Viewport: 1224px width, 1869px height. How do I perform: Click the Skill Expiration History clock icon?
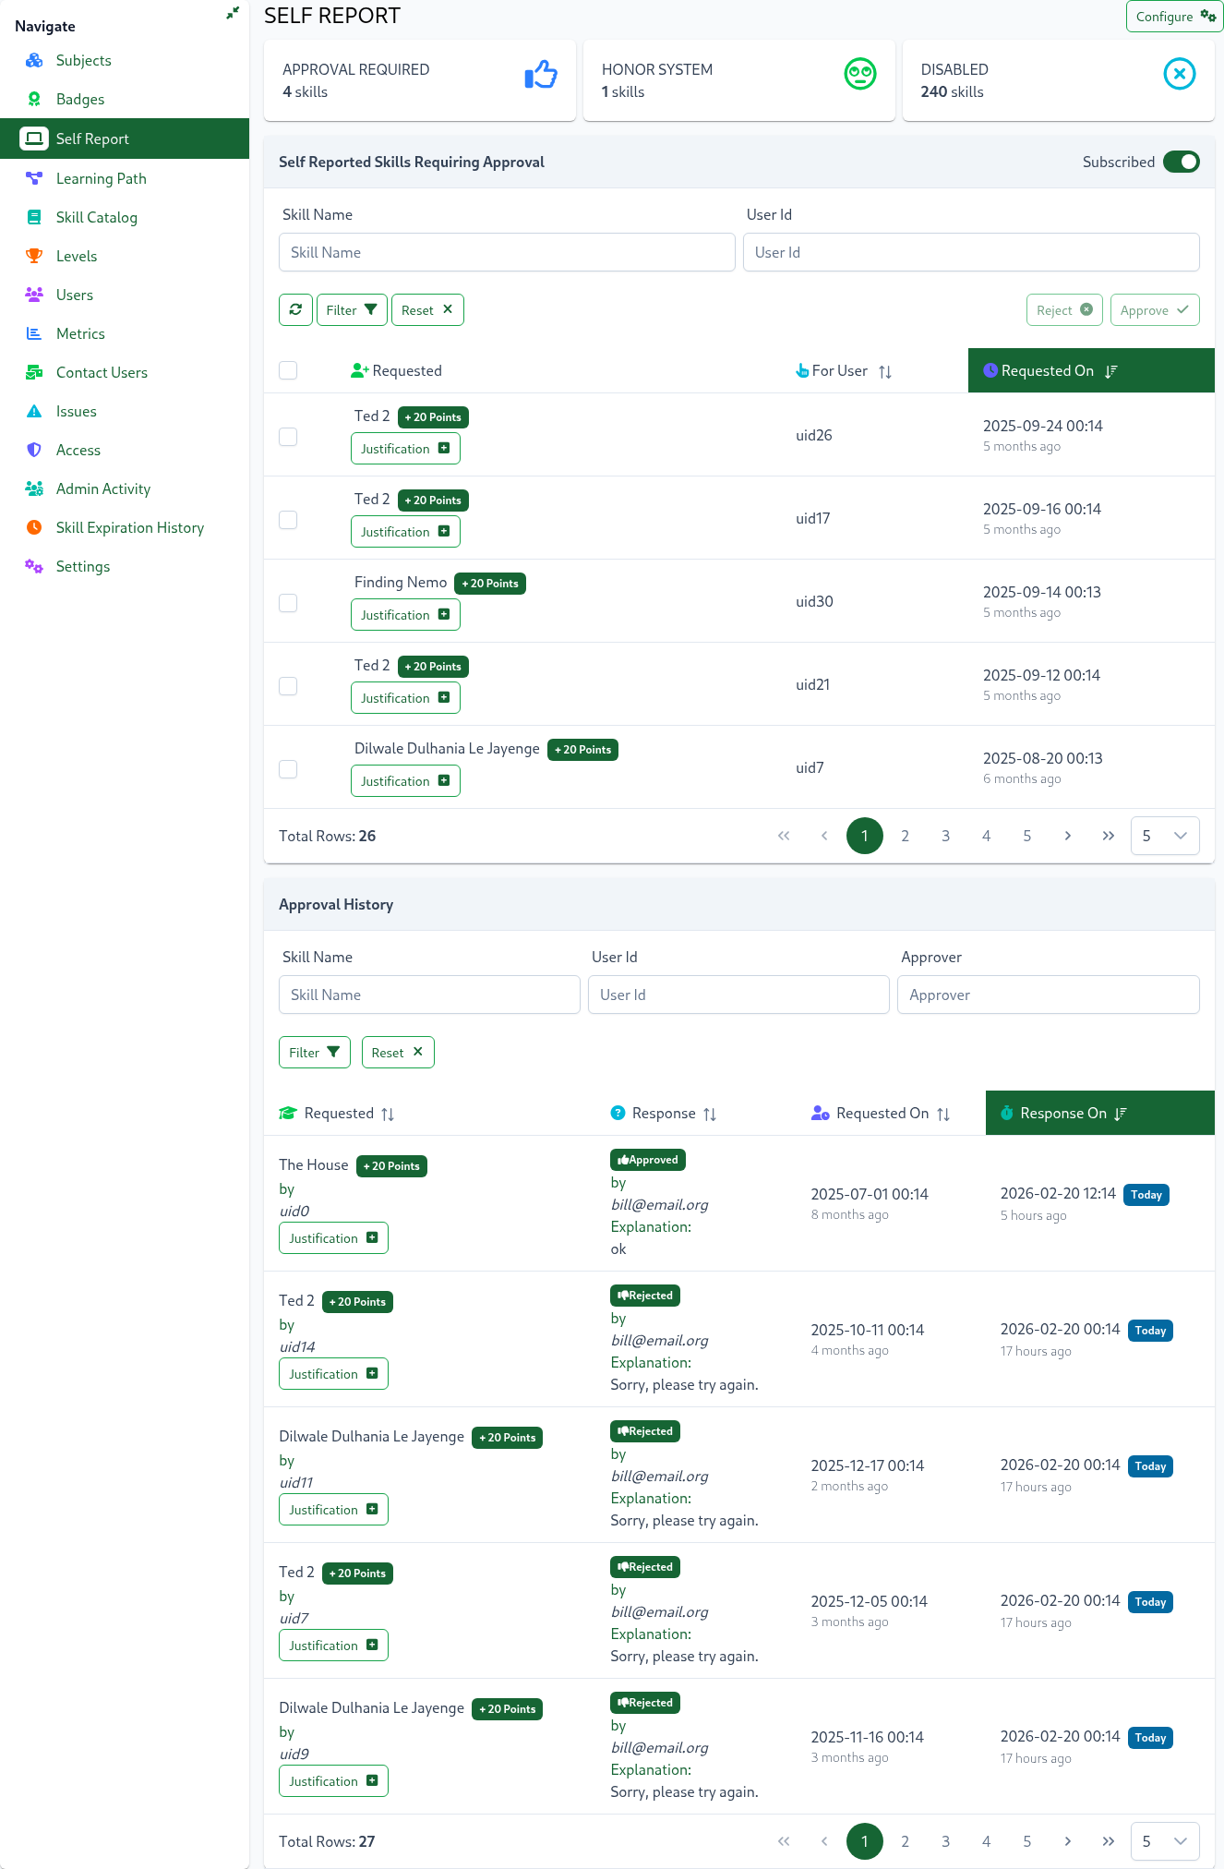(34, 527)
